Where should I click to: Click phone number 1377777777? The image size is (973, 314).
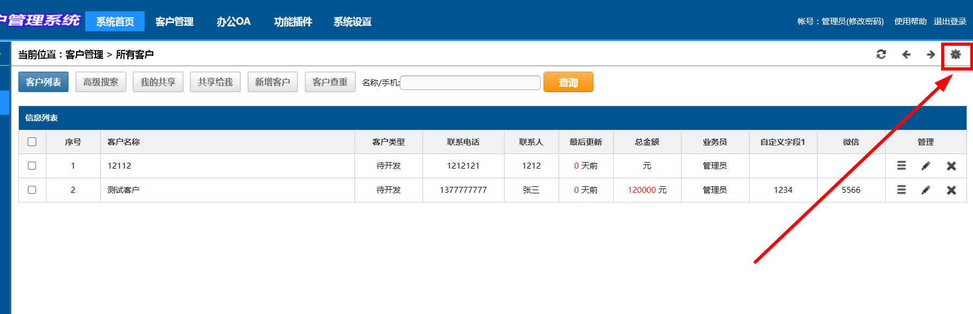(463, 190)
